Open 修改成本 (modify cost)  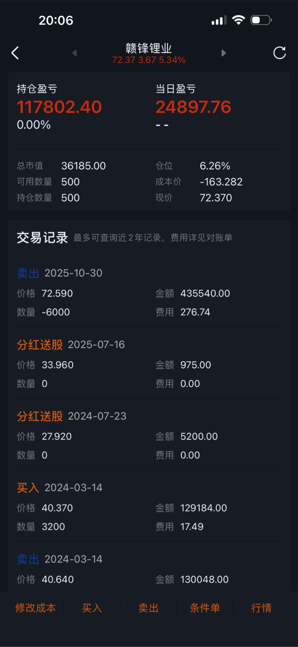[x=35, y=608]
